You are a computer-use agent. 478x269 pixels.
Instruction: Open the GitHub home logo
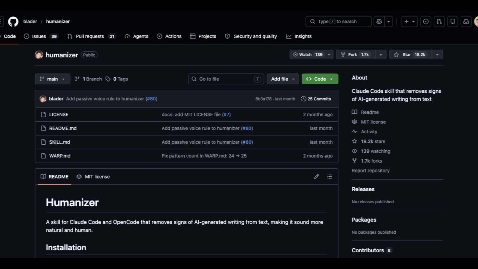13,22
